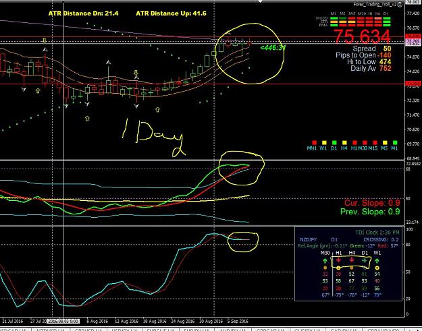Click the 69.770 price scale label
Viewport: 422px width, 331px height.
413,144
